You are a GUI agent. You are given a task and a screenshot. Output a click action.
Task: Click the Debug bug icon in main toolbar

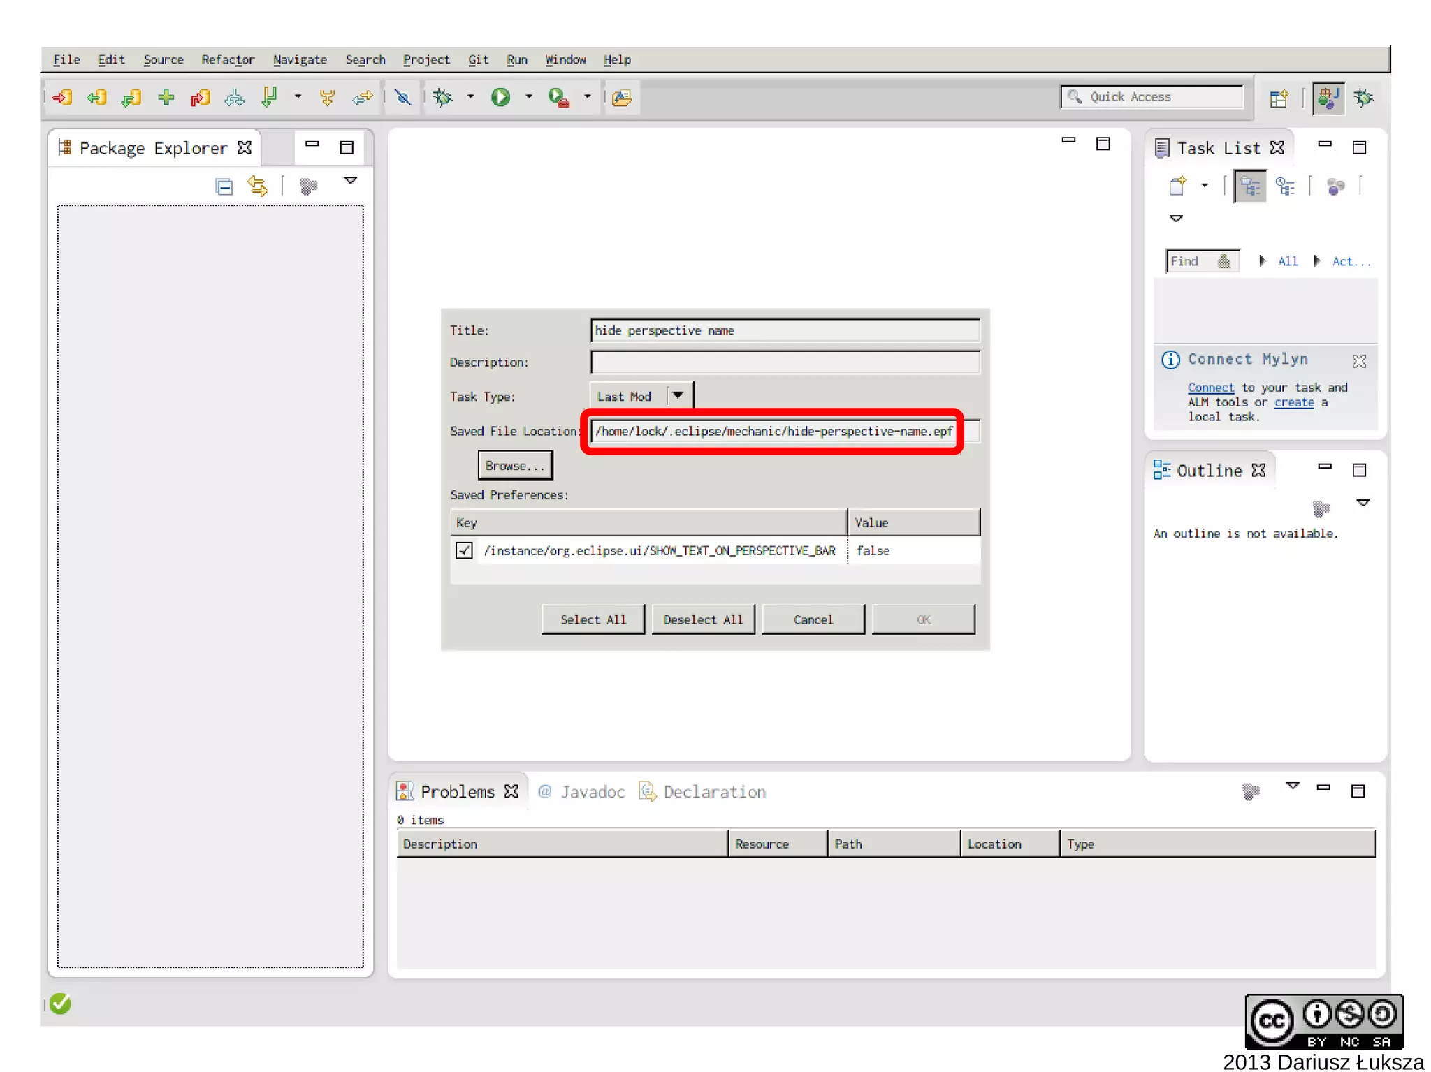[443, 97]
